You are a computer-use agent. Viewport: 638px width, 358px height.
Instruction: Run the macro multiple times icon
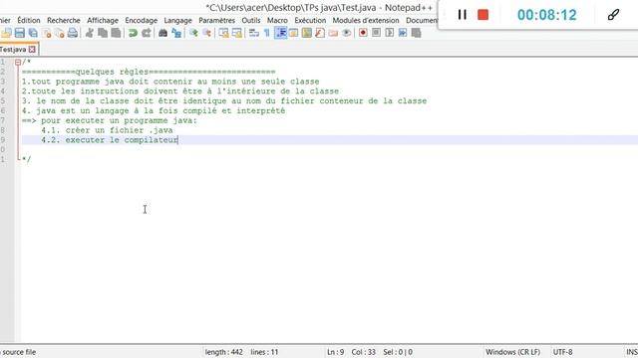click(x=403, y=33)
